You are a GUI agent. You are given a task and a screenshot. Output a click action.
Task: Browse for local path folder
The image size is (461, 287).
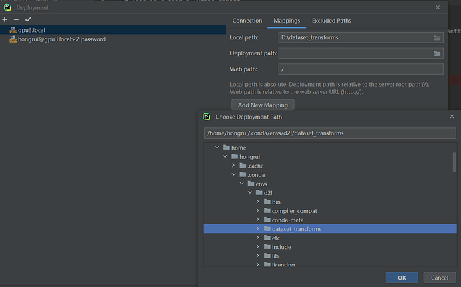[x=437, y=37]
